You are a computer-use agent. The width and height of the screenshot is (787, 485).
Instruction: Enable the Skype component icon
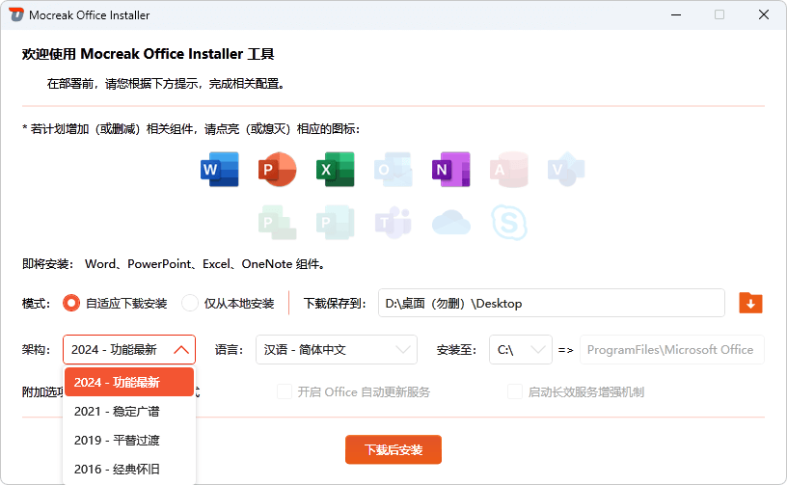(508, 223)
